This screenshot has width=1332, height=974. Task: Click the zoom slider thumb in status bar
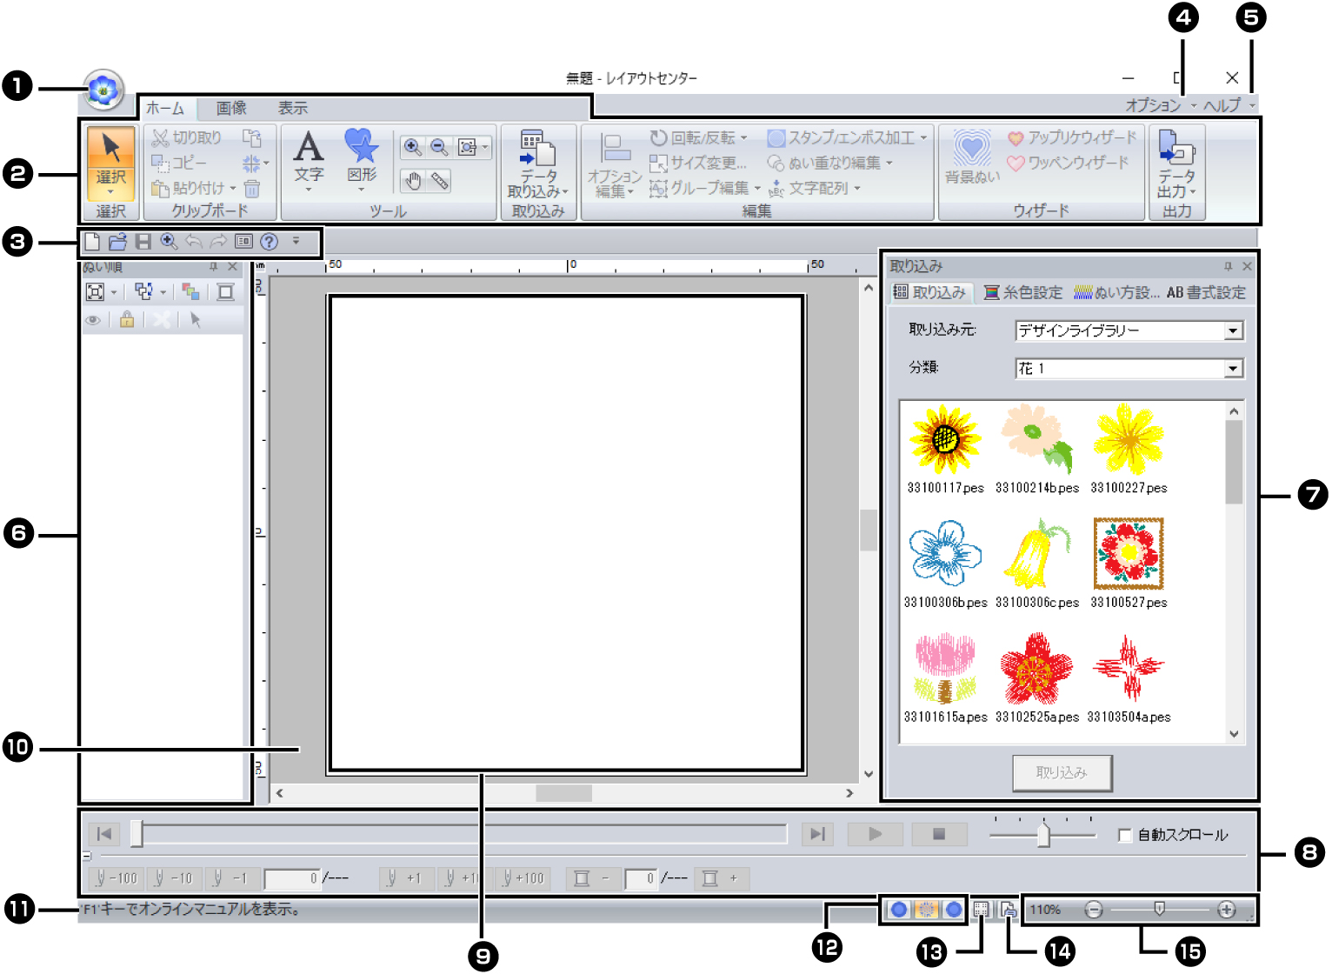pyautogui.click(x=1159, y=909)
